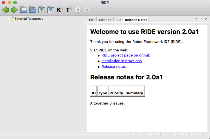Switch to the Text Edit tab
Viewport: 210px width, 139px height.
[105, 20]
